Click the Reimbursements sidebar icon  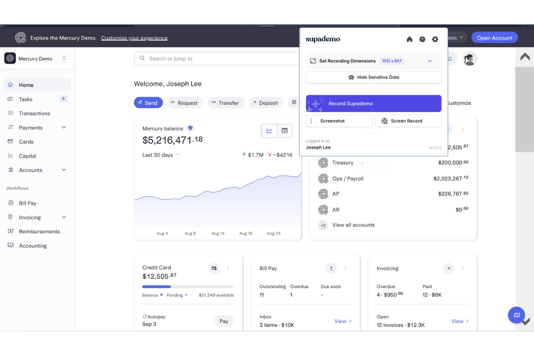click(x=10, y=231)
